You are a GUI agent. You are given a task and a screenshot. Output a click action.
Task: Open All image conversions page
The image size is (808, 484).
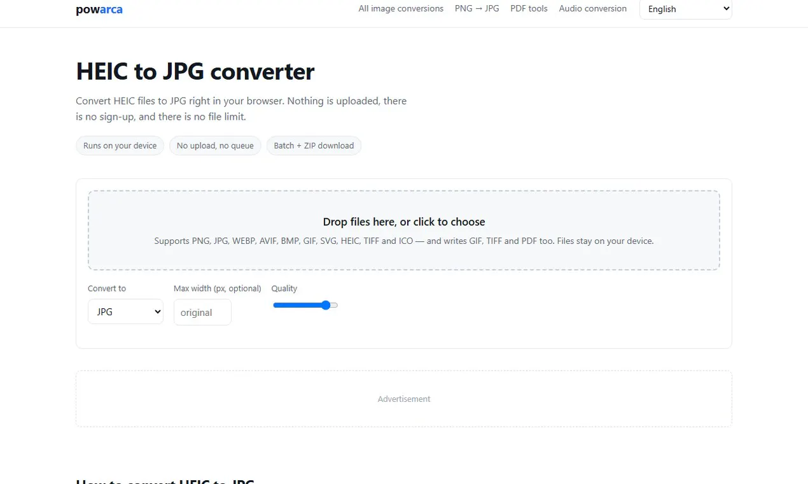coord(401,9)
